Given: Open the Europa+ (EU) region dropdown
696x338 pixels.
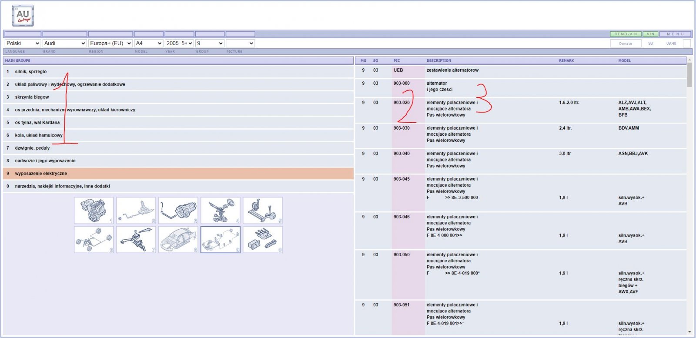Looking at the screenshot, I should click(110, 44).
